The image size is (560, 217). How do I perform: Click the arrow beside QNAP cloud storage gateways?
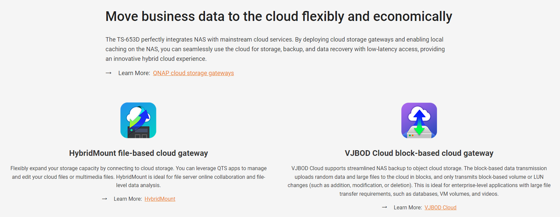(x=108, y=73)
